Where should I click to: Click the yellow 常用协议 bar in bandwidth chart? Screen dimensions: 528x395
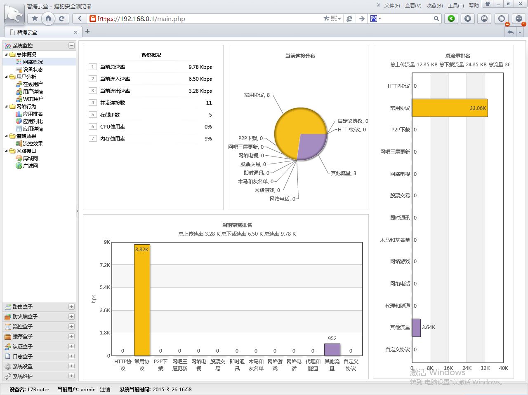142,301
